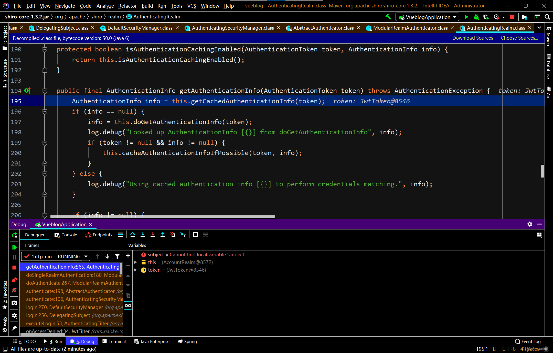Open the Run menu
This screenshot has height=353, width=553.
click(162, 6)
